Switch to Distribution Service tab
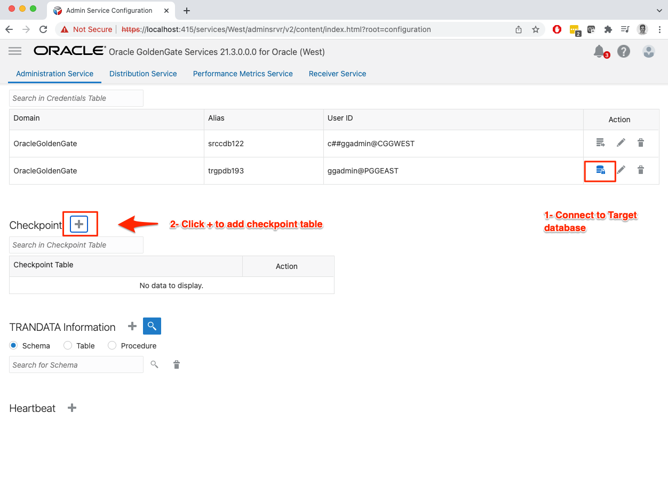Viewport: 668px width, 484px height. coord(143,74)
